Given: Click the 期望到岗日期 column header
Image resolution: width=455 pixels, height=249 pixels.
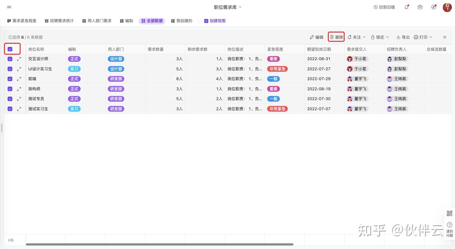Looking at the screenshot, I should [325, 49].
